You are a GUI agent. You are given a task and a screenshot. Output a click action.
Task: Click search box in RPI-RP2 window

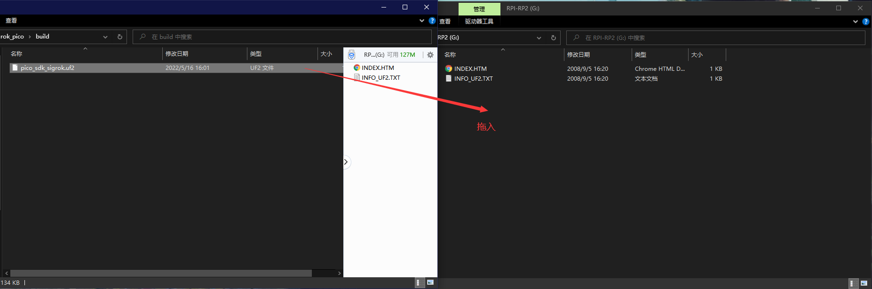[x=716, y=38]
